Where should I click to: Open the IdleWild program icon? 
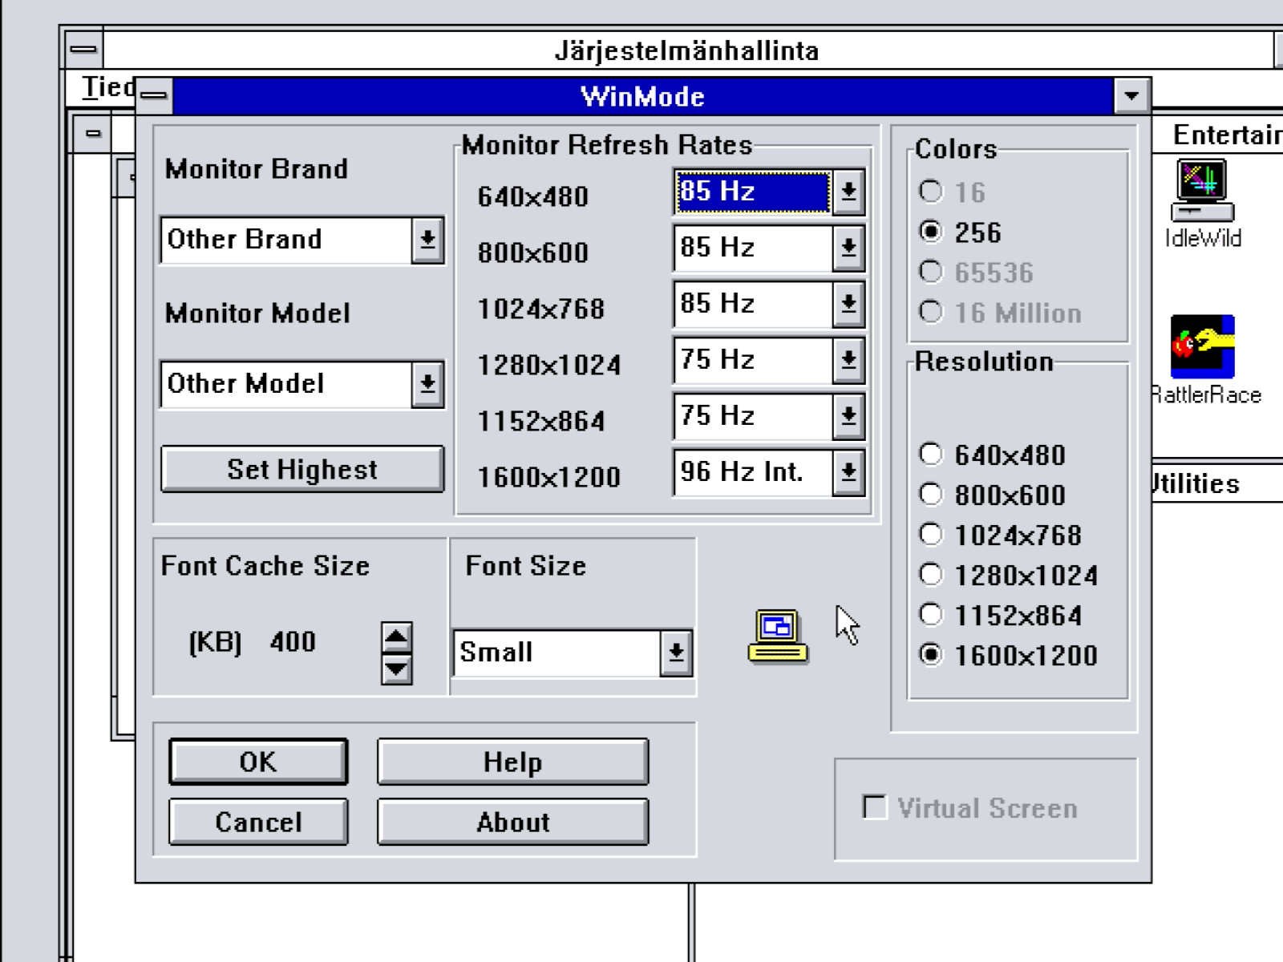[x=1202, y=191]
